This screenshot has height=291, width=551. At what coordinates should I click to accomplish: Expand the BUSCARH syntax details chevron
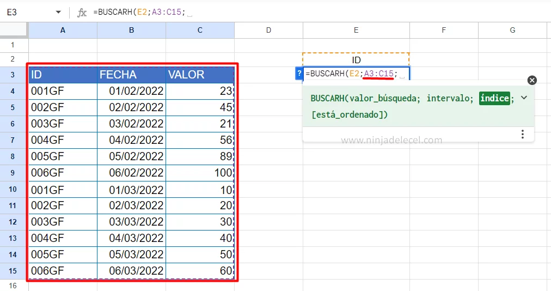click(x=524, y=98)
